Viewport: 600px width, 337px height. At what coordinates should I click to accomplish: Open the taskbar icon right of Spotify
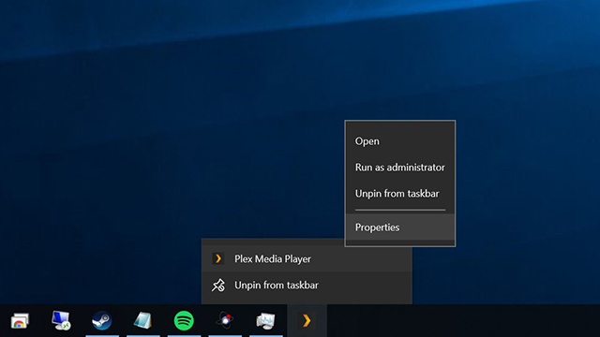coord(225,320)
